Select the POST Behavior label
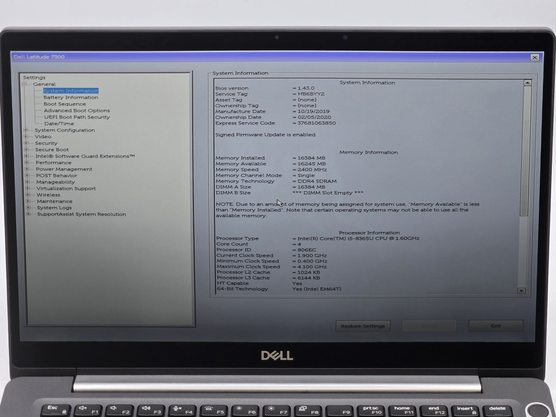Viewport: 556px width, 417px height. [57, 175]
